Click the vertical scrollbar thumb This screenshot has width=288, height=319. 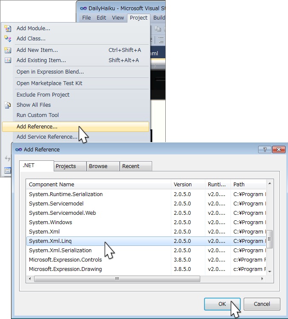tap(269, 239)
